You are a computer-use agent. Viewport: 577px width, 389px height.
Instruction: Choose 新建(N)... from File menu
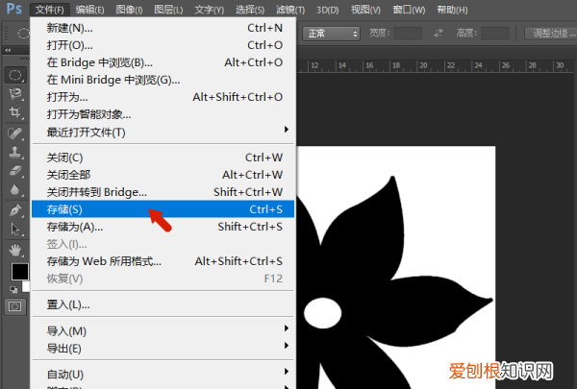click(x=163, y=28)
